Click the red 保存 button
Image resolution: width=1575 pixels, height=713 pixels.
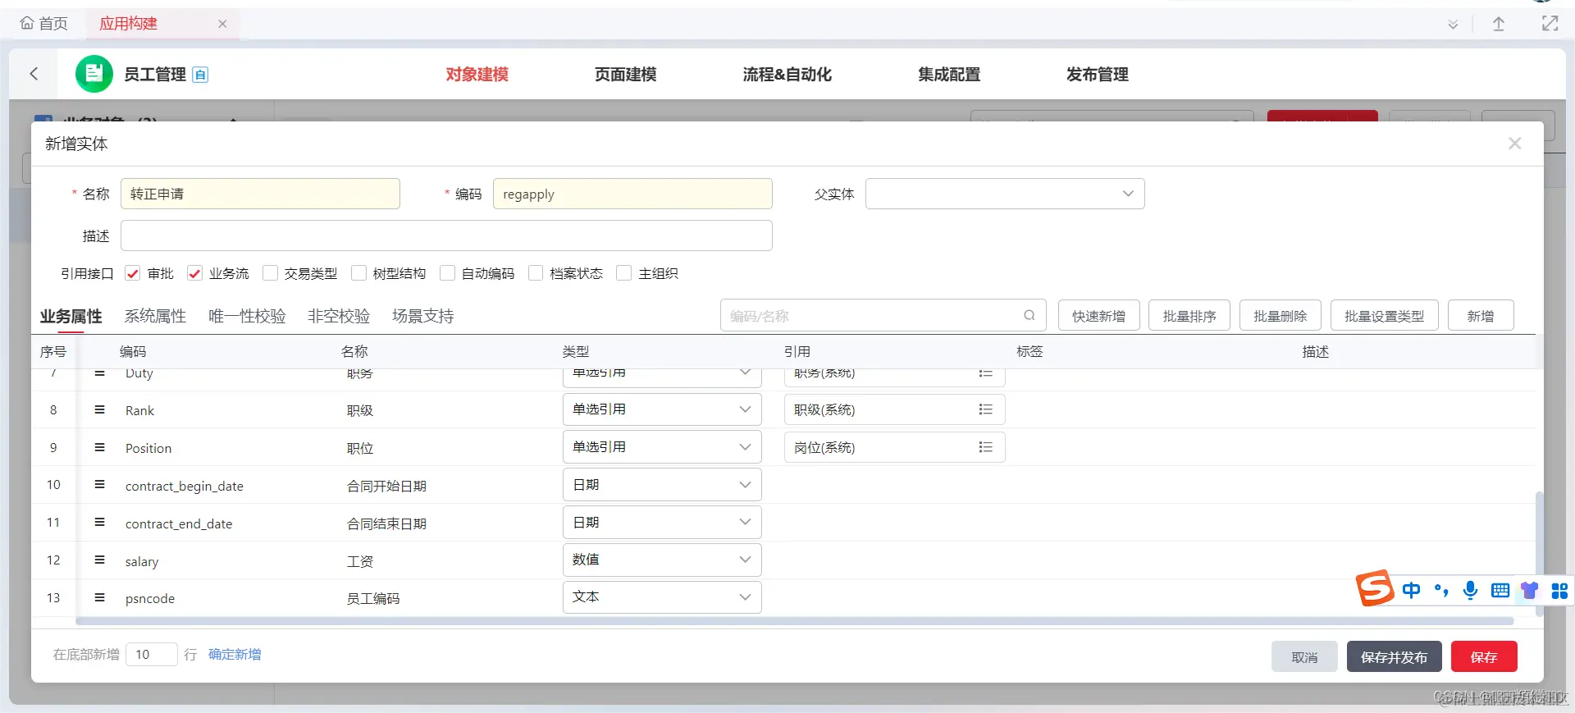1484,657
